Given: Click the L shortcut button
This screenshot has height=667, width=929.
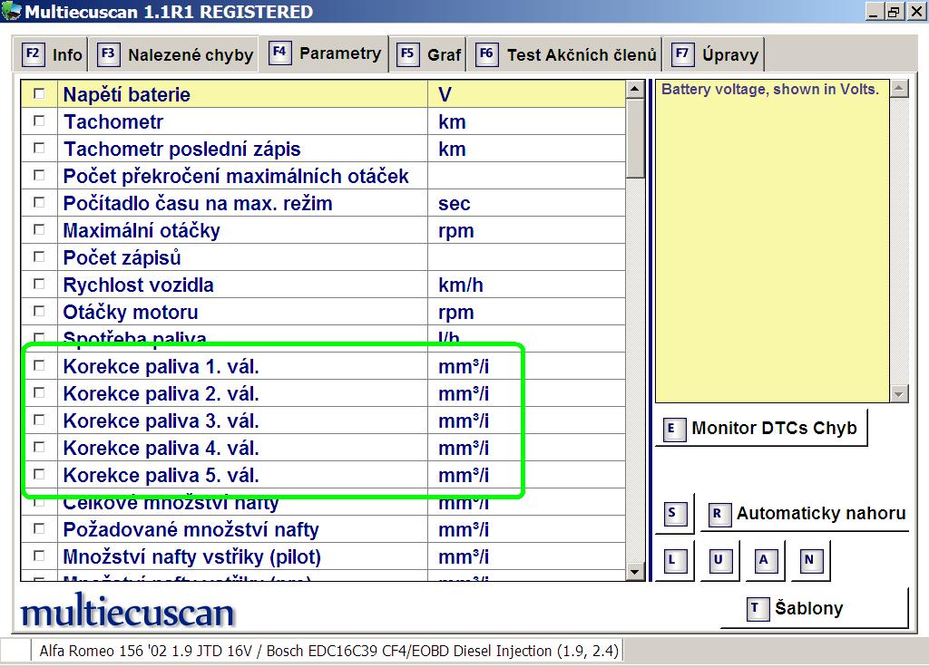Looking at the screenshot, I should tap(673, 561).
